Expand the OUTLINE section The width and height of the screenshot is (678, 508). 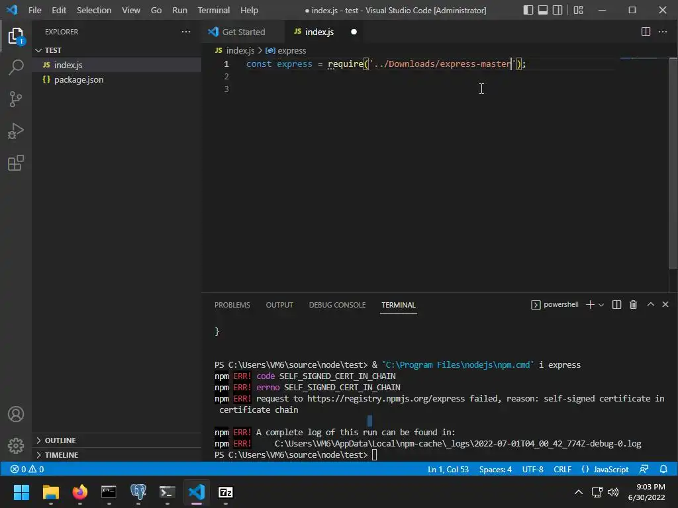click(117, 440)
